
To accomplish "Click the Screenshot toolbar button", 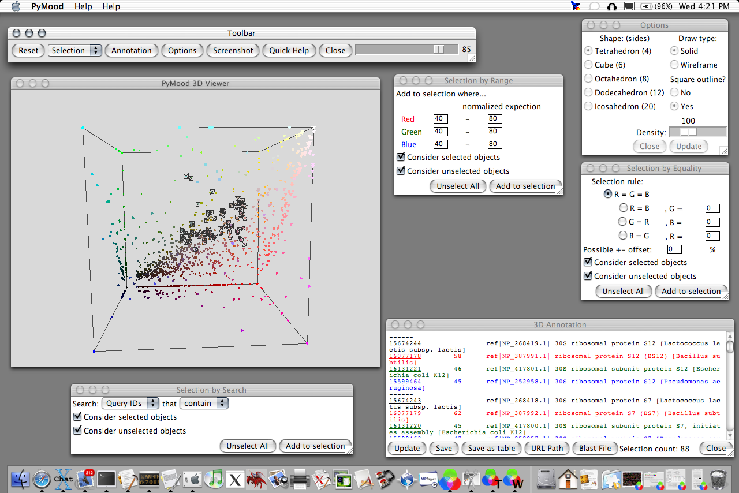I will tap(233, 50).
